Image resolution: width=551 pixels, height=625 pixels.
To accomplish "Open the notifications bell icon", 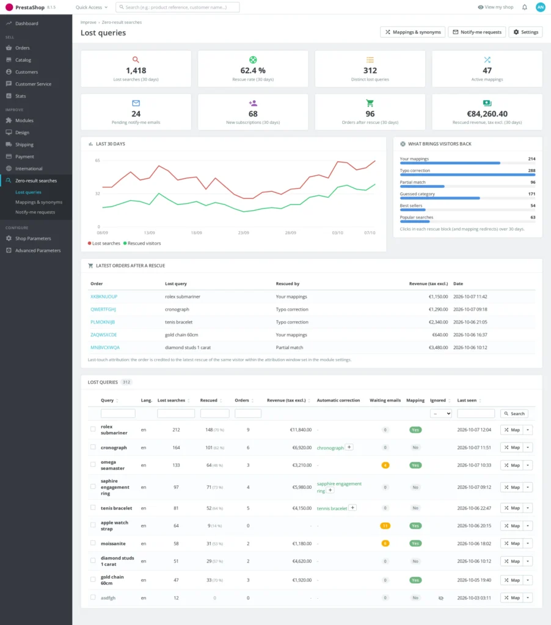I will 525,7.
